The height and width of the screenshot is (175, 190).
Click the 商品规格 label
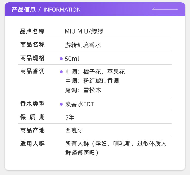(x=32, y=58)
